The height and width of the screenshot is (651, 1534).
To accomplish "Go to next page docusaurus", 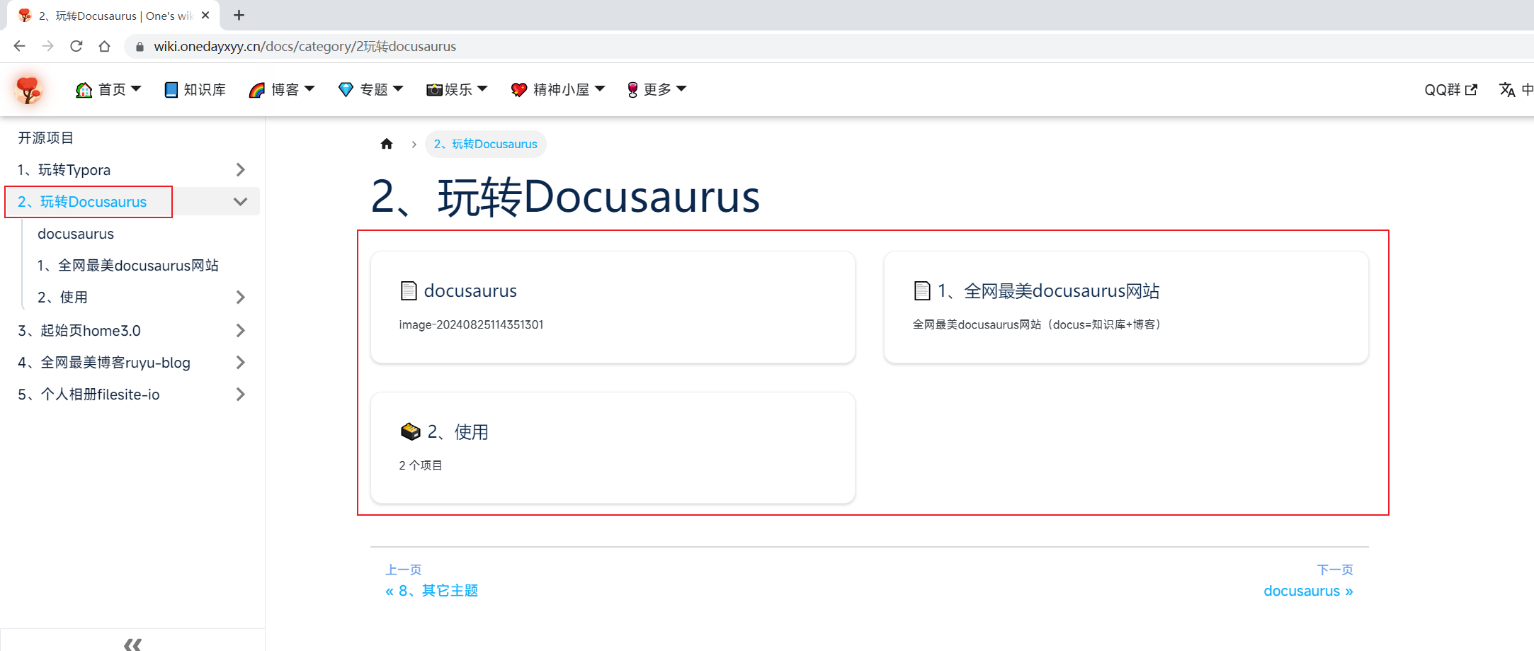I will point(1308,591).
